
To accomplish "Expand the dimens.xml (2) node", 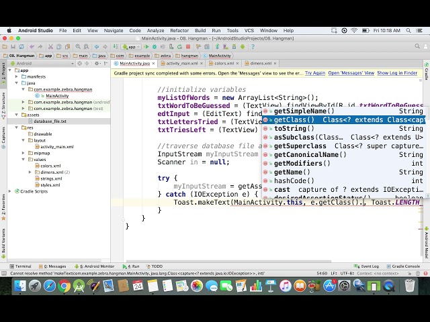I will (x=30, y=172).
